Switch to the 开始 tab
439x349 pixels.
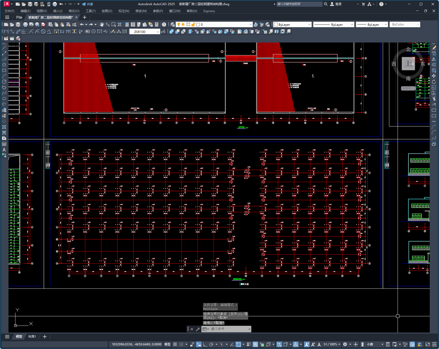pyautogui.click(x=19, y=17)
